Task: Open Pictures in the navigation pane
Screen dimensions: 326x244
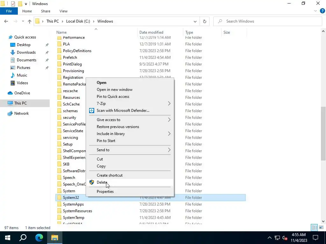Action: pyautogui.click(x=23, y=68)
